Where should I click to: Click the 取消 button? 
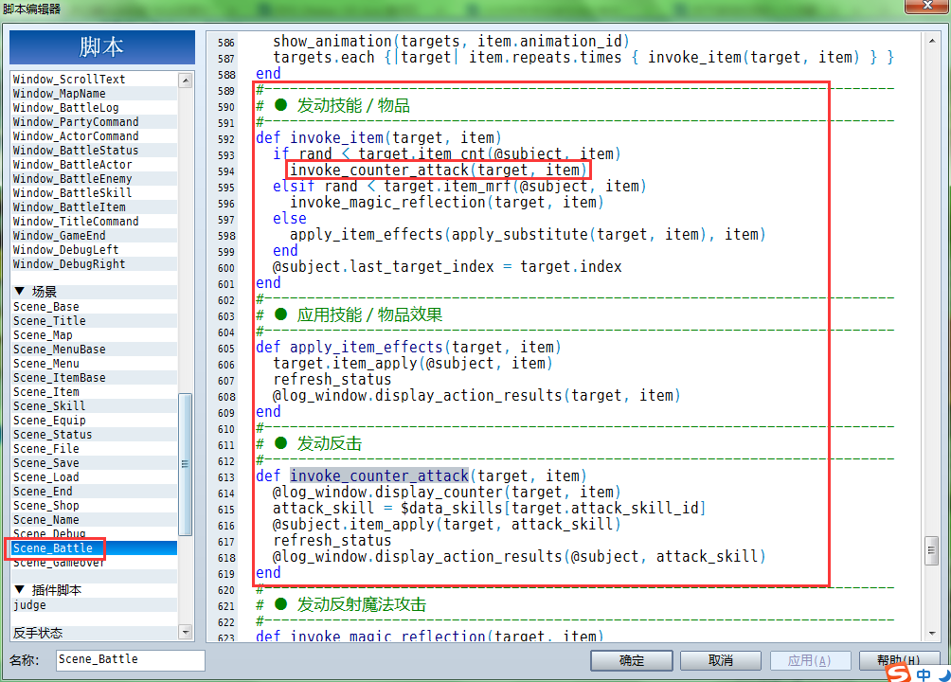pyautogui.click(x=721, y=660)
